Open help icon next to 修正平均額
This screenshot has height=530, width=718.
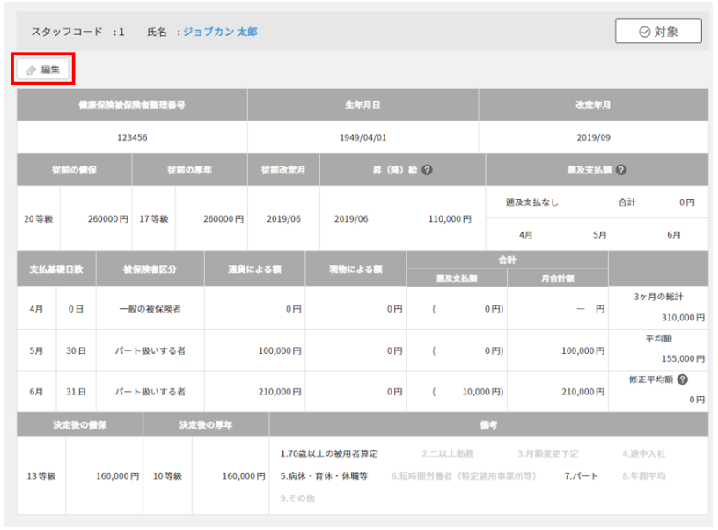[x=683, y=380]
